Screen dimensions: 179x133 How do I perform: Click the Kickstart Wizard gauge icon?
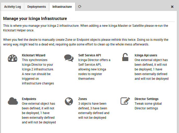pyautogui.click(x=13, y=58)
